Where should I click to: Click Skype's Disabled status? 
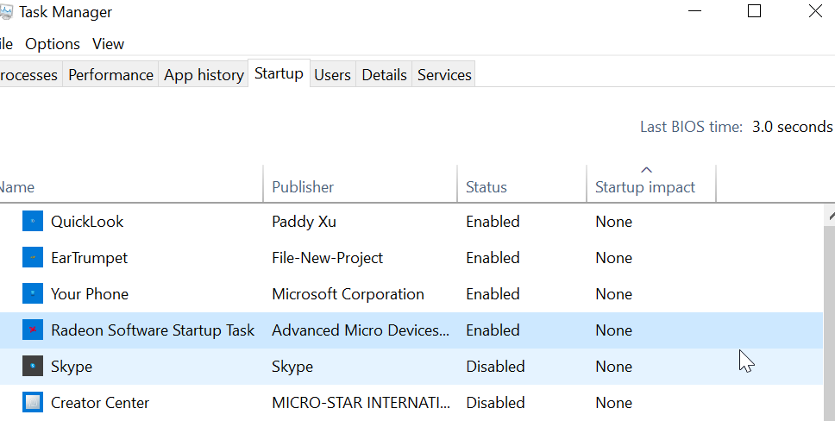[495, 366]
